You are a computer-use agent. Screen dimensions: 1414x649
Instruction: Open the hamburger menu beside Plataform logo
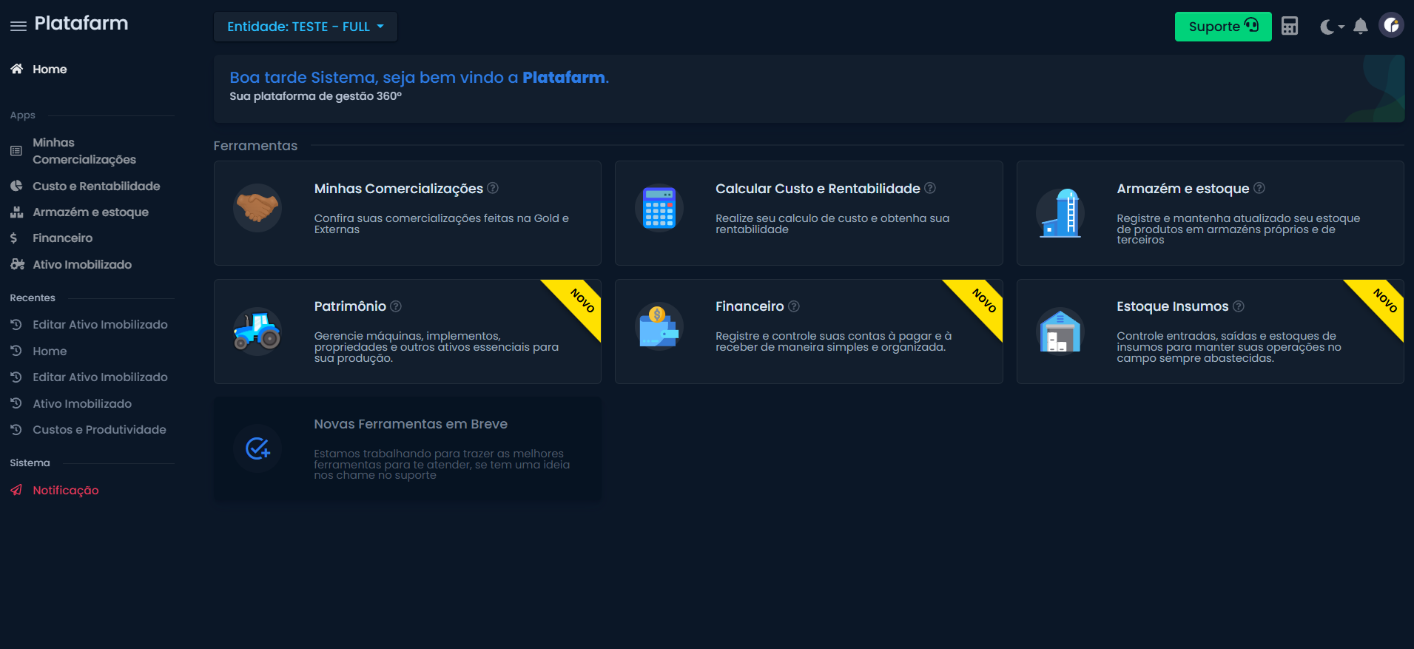click(x=18, y=26)
